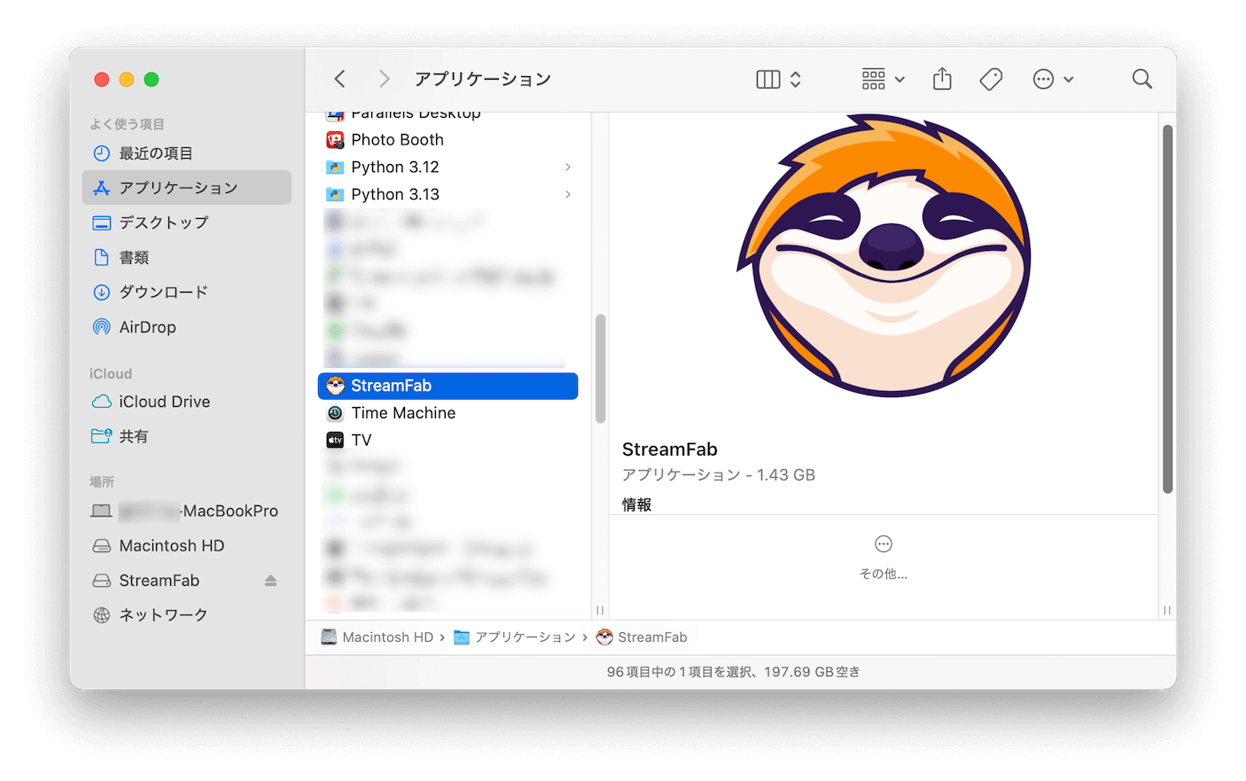Click the status bar item count text

coord(734,672)
